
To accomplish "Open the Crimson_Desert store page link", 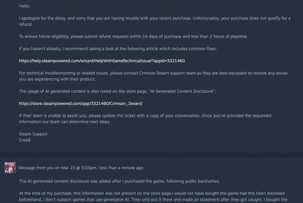I will (81, 103).
